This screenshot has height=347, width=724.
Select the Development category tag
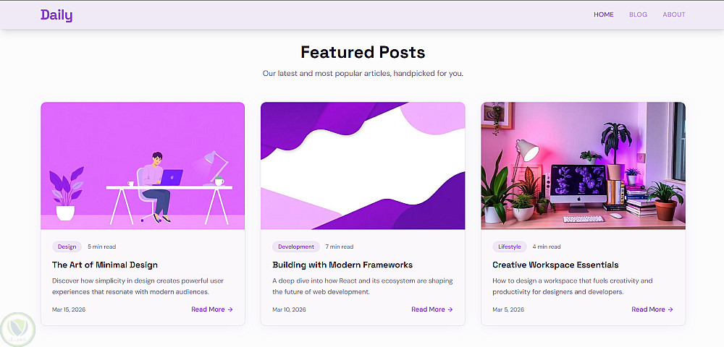(296, 247)
